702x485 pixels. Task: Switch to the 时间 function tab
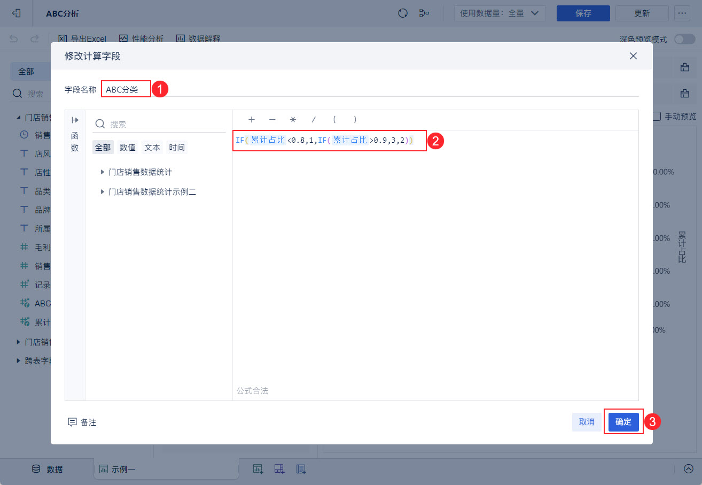(177, 147)
